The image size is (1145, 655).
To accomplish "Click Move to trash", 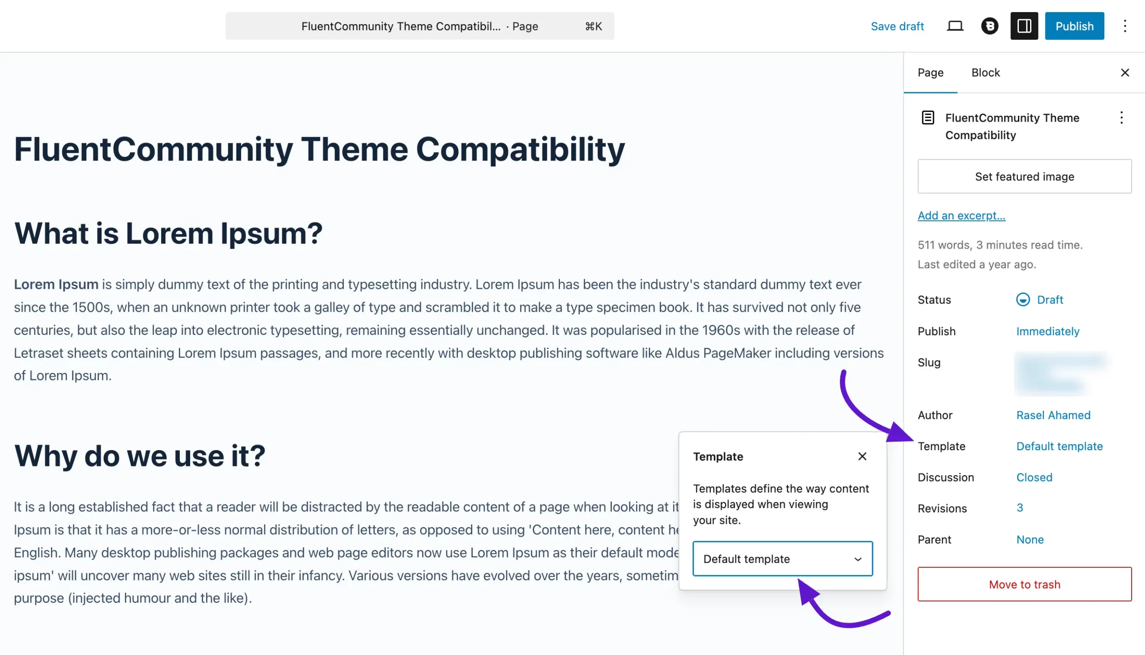I will 1024,584.
